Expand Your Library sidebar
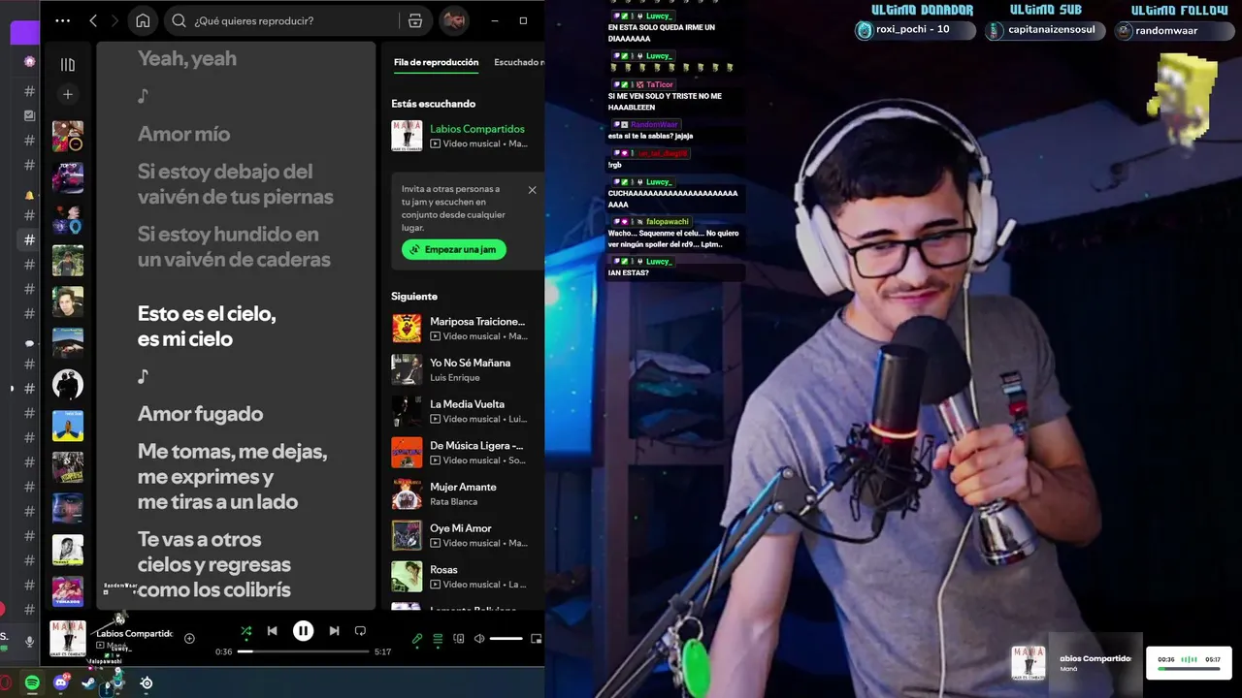The image size is (1242, 698). 68,65
